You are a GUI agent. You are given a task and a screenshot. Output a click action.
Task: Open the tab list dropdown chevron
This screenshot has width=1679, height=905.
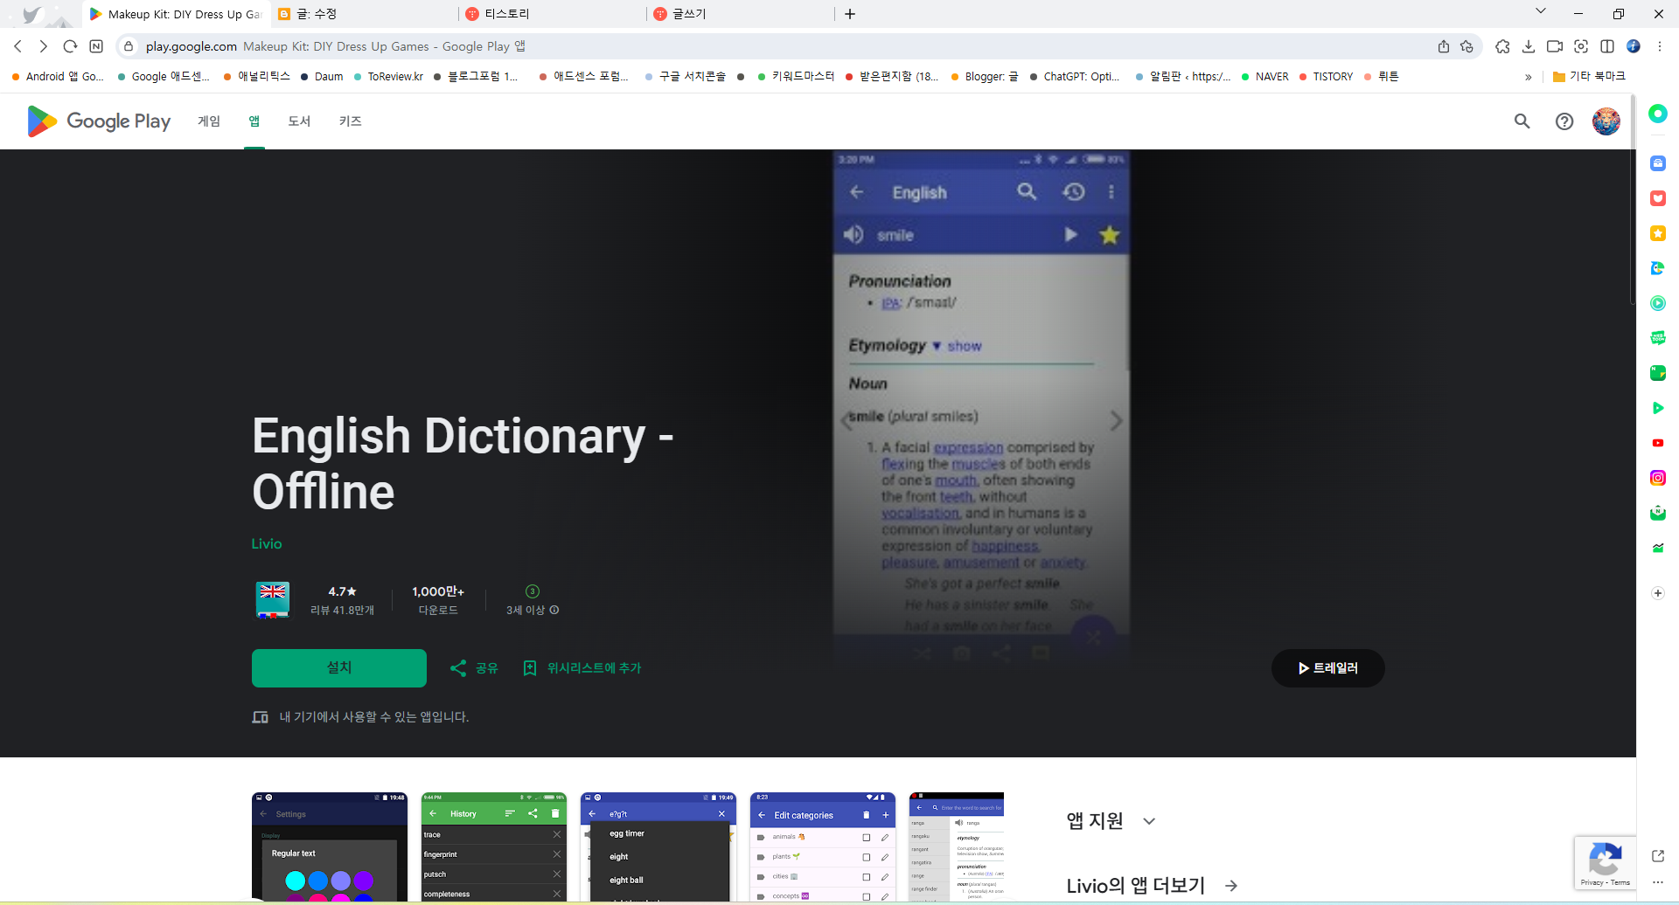[1540, 10]
